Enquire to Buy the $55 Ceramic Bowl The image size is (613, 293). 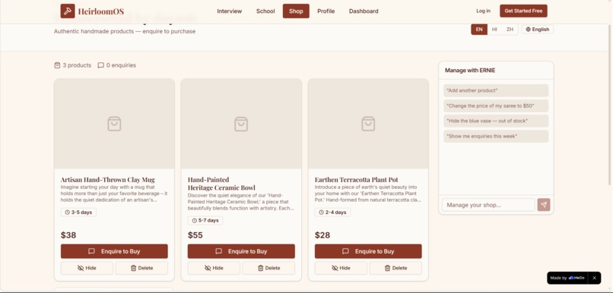pyautogui.click(x=241, y=251)
